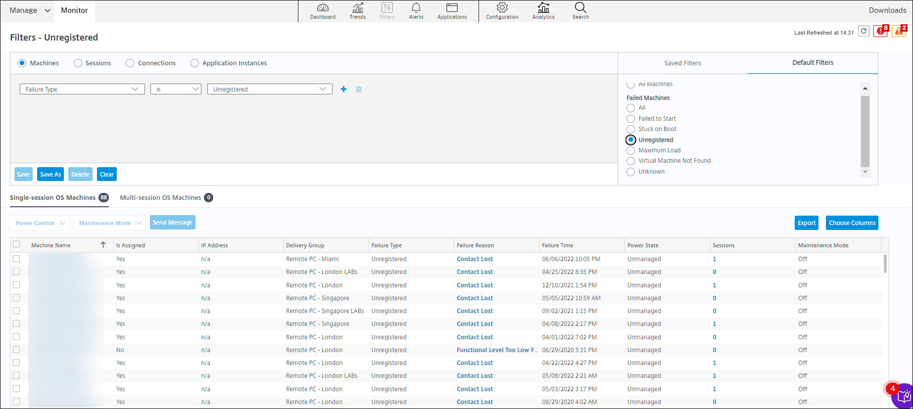
Task: Sort by Machine Name arrow
Action: (x=103, y=245)
